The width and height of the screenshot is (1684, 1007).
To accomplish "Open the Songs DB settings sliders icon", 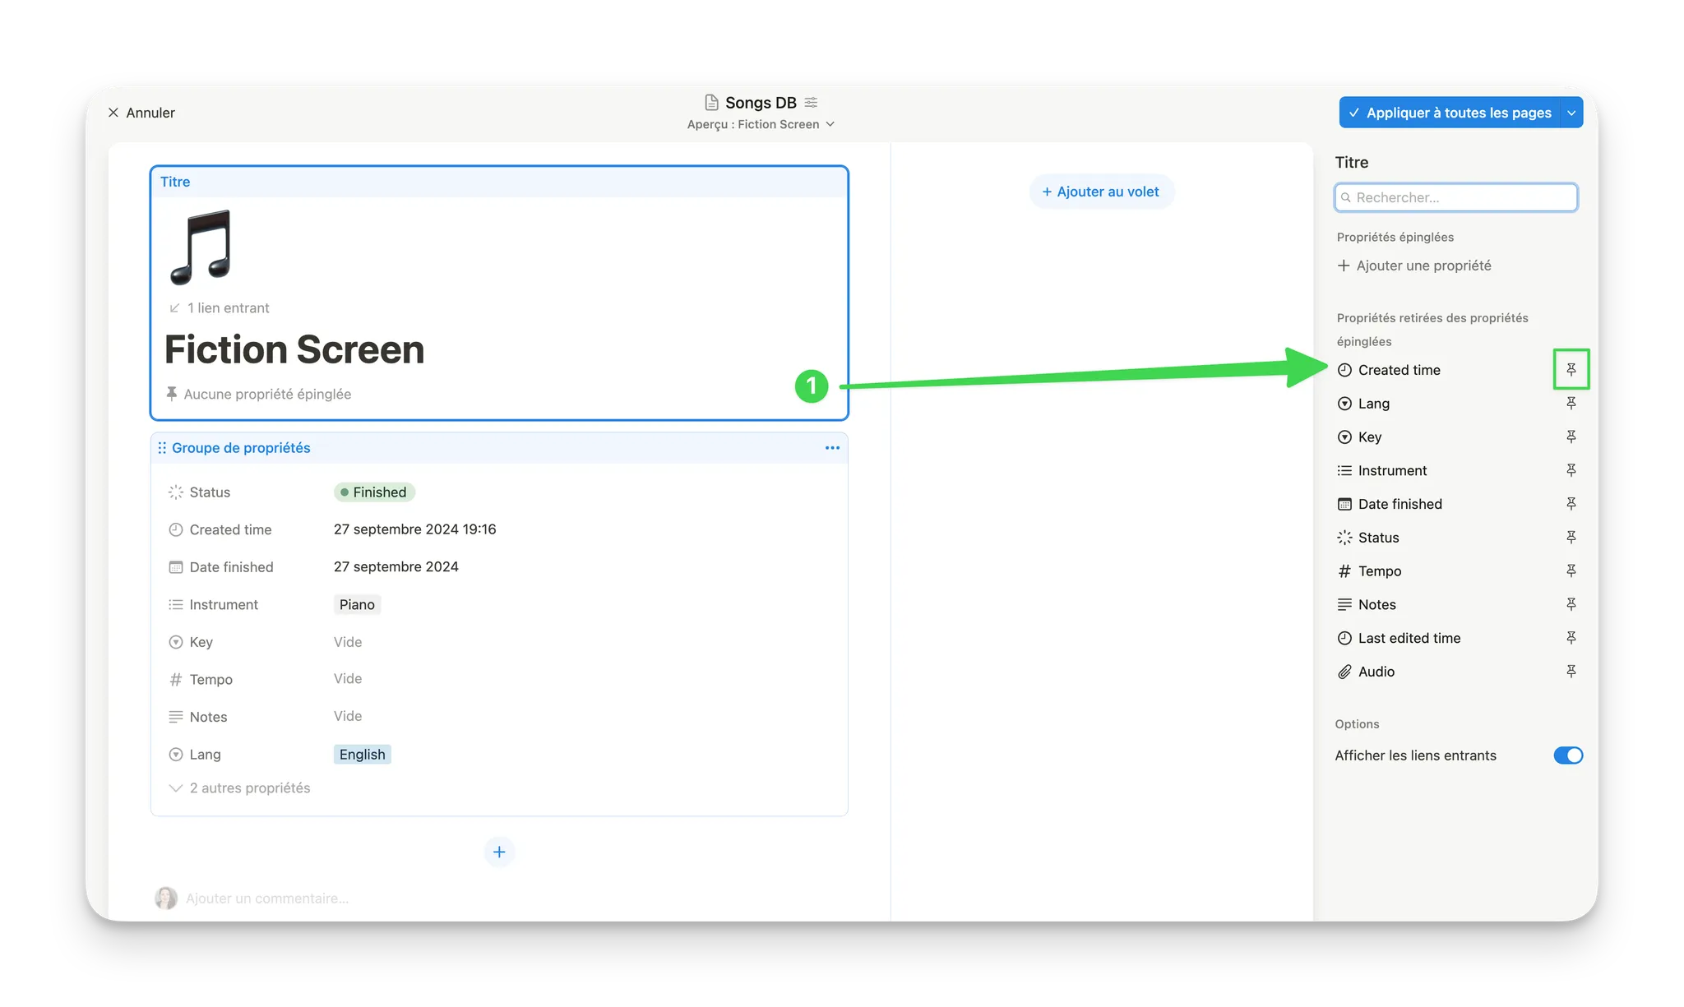I will 811,103.
